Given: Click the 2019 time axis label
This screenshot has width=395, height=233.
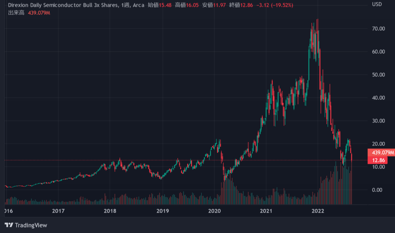Looking at the screenshot, I should [x=163, y=211].
